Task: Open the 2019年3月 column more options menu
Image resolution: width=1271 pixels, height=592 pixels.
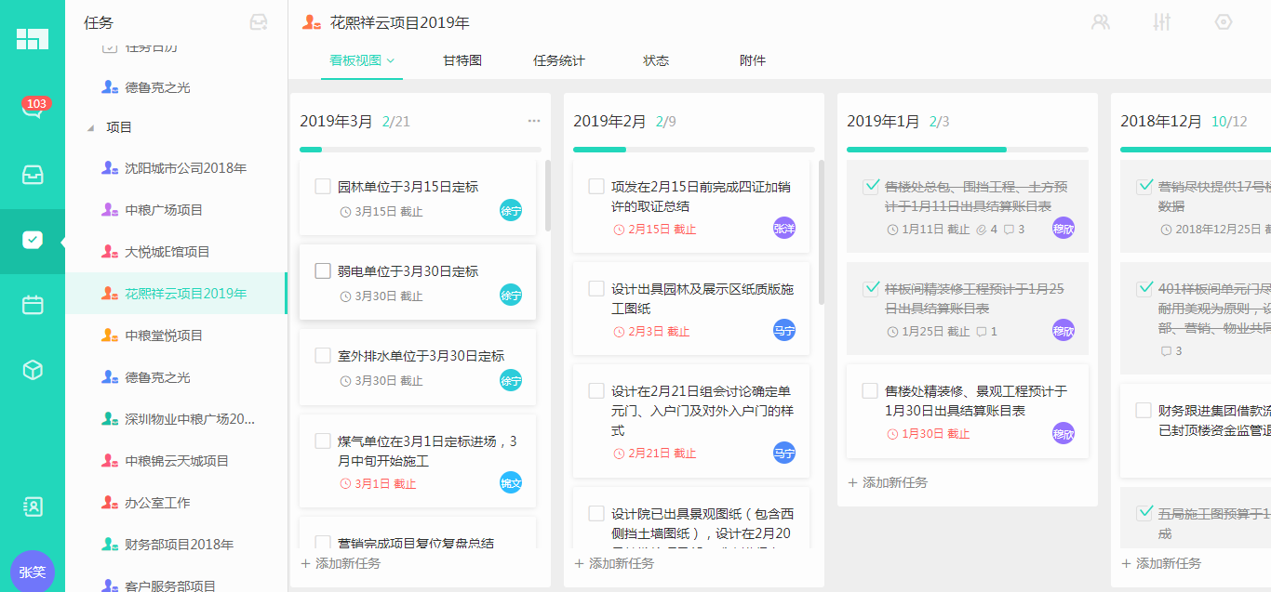Action: (534, 121)
